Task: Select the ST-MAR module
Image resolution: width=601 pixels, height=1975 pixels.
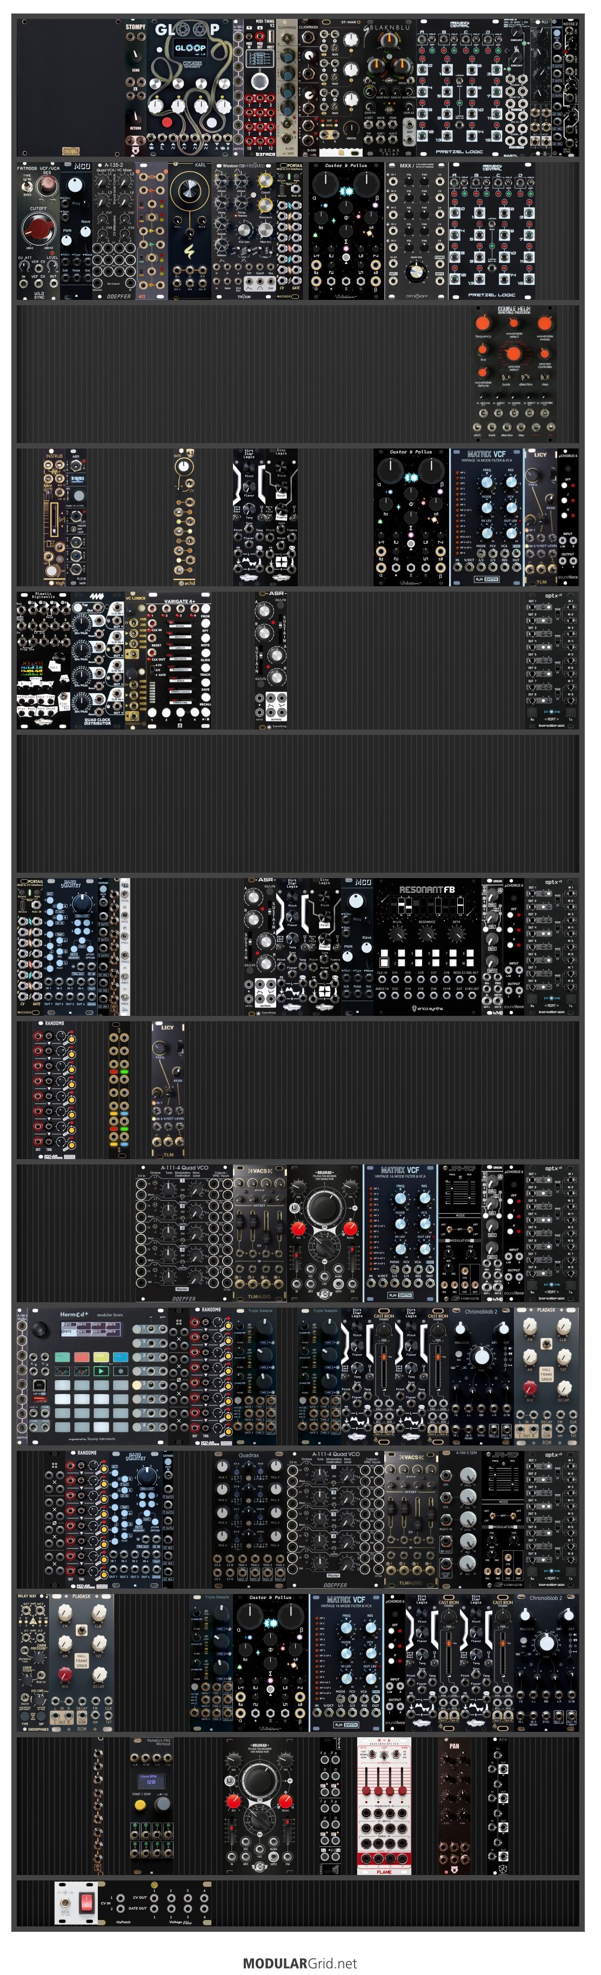Action: pyautogui.click(x=340, y=88)
